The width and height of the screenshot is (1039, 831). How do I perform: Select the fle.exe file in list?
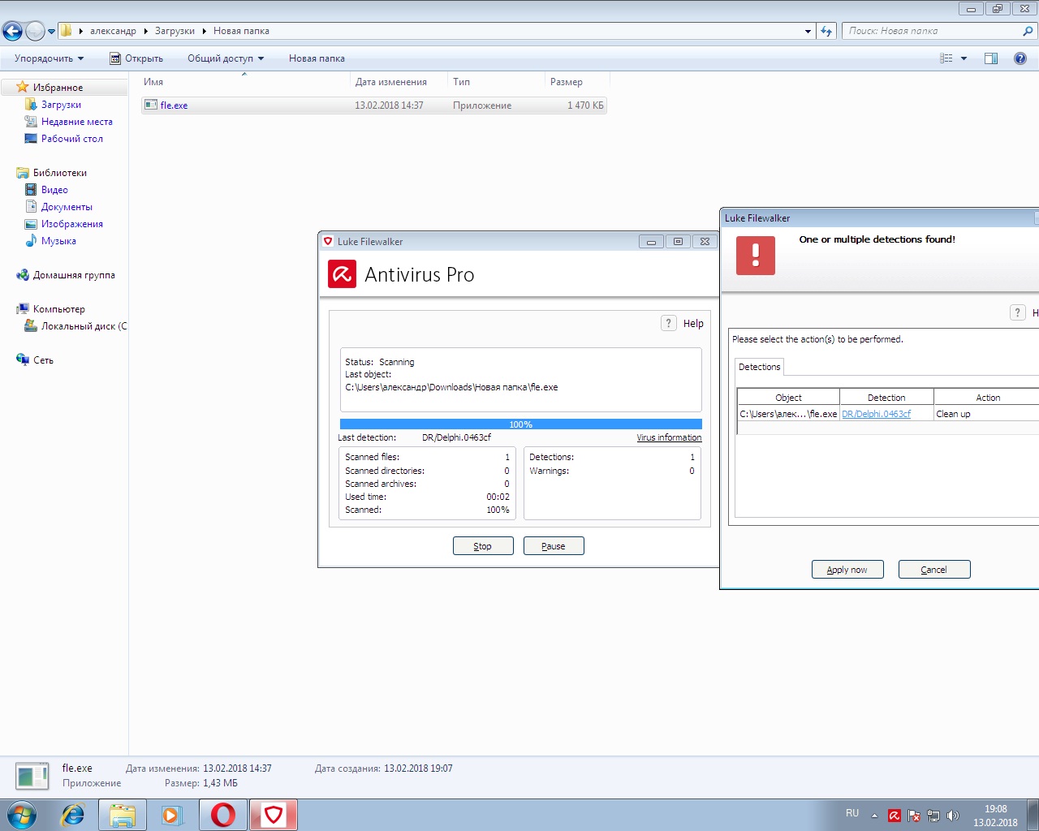pos(174,105)
